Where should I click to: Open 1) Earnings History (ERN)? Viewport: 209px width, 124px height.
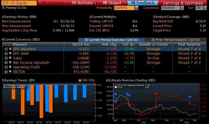coord(19,17)
